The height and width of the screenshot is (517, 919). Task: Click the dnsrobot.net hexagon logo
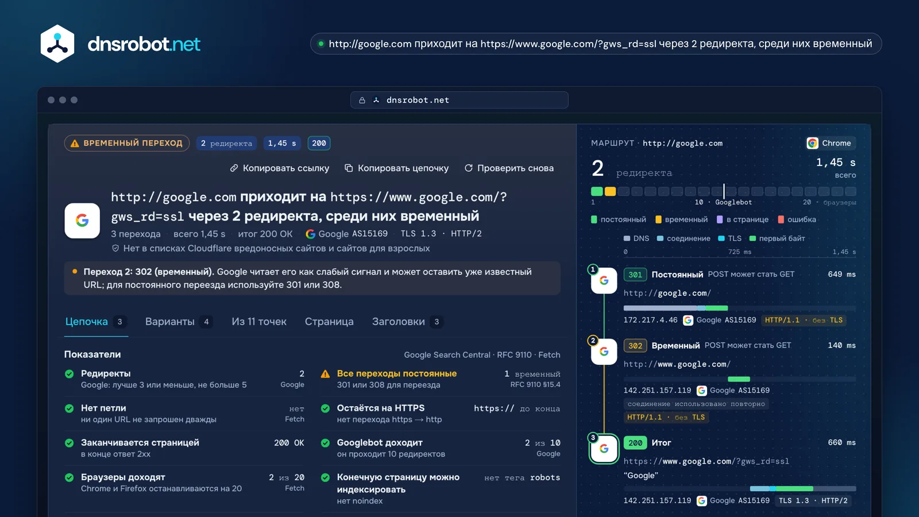[x=57, y=44]
